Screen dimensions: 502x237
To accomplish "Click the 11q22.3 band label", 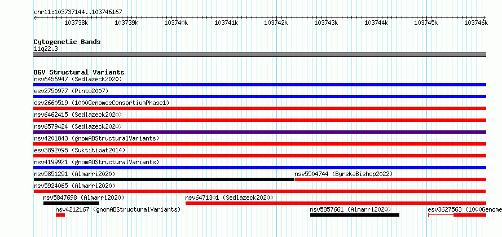I will coord(46,49).
